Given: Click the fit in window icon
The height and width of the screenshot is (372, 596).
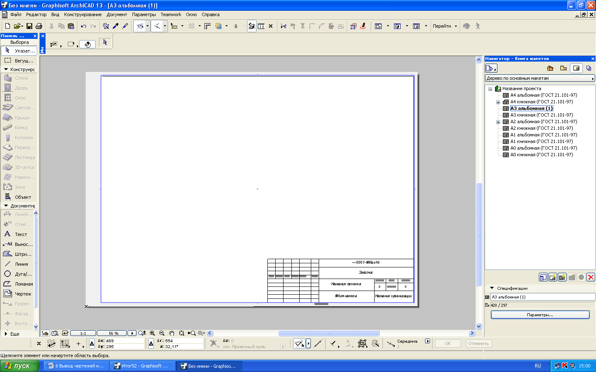Looking at the screenshot, I should pyautogui.click(x=182, y=333).
